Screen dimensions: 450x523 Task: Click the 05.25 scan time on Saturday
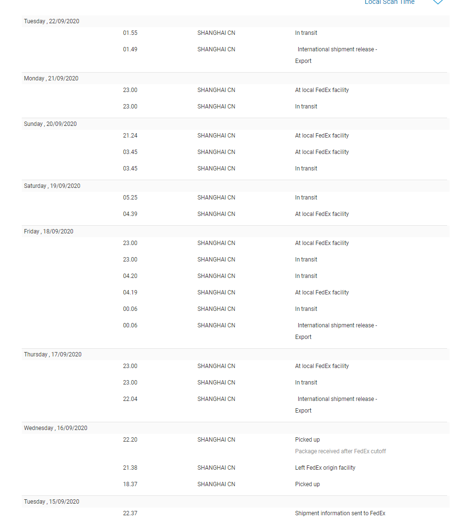coord(130,198)
